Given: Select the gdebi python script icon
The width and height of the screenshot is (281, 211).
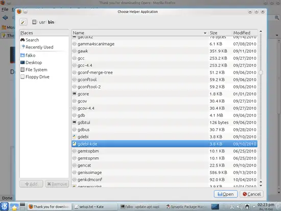Looking at the screenshot, I should tap(74, 136).
